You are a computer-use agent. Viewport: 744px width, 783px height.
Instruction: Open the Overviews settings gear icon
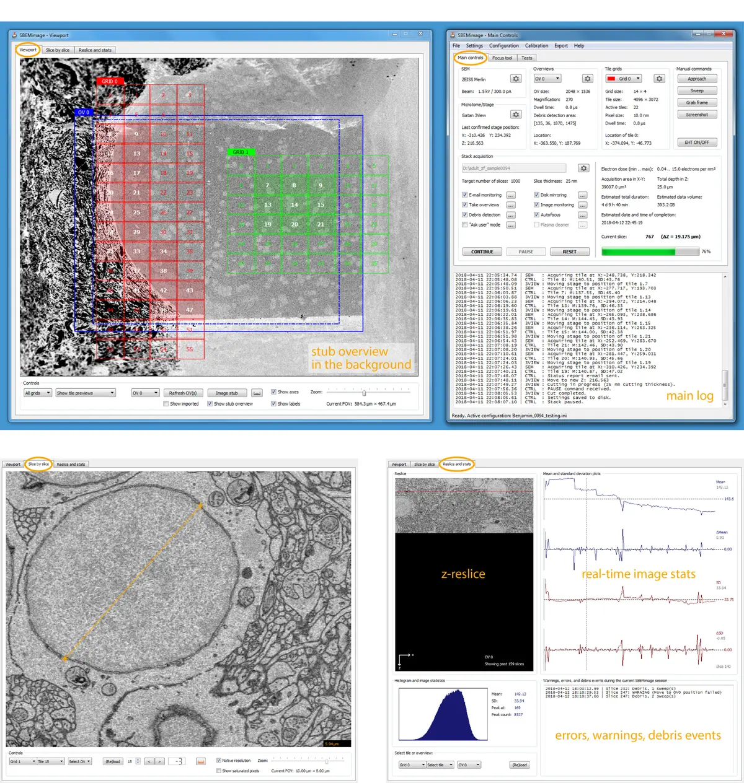coord(587,79)
